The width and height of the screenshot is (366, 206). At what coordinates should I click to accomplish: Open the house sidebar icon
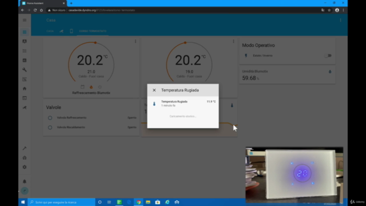(x=25, y=89)
